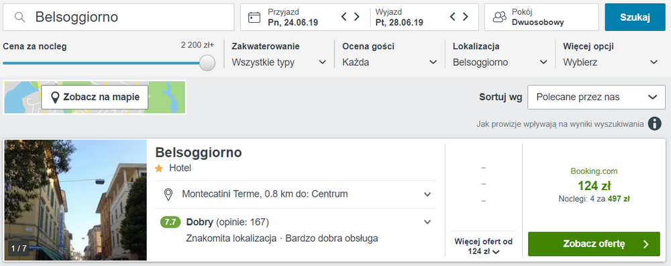Open Zobacz na mapie map view
This screenshot has height=266, width=671.
click(95, 97)
